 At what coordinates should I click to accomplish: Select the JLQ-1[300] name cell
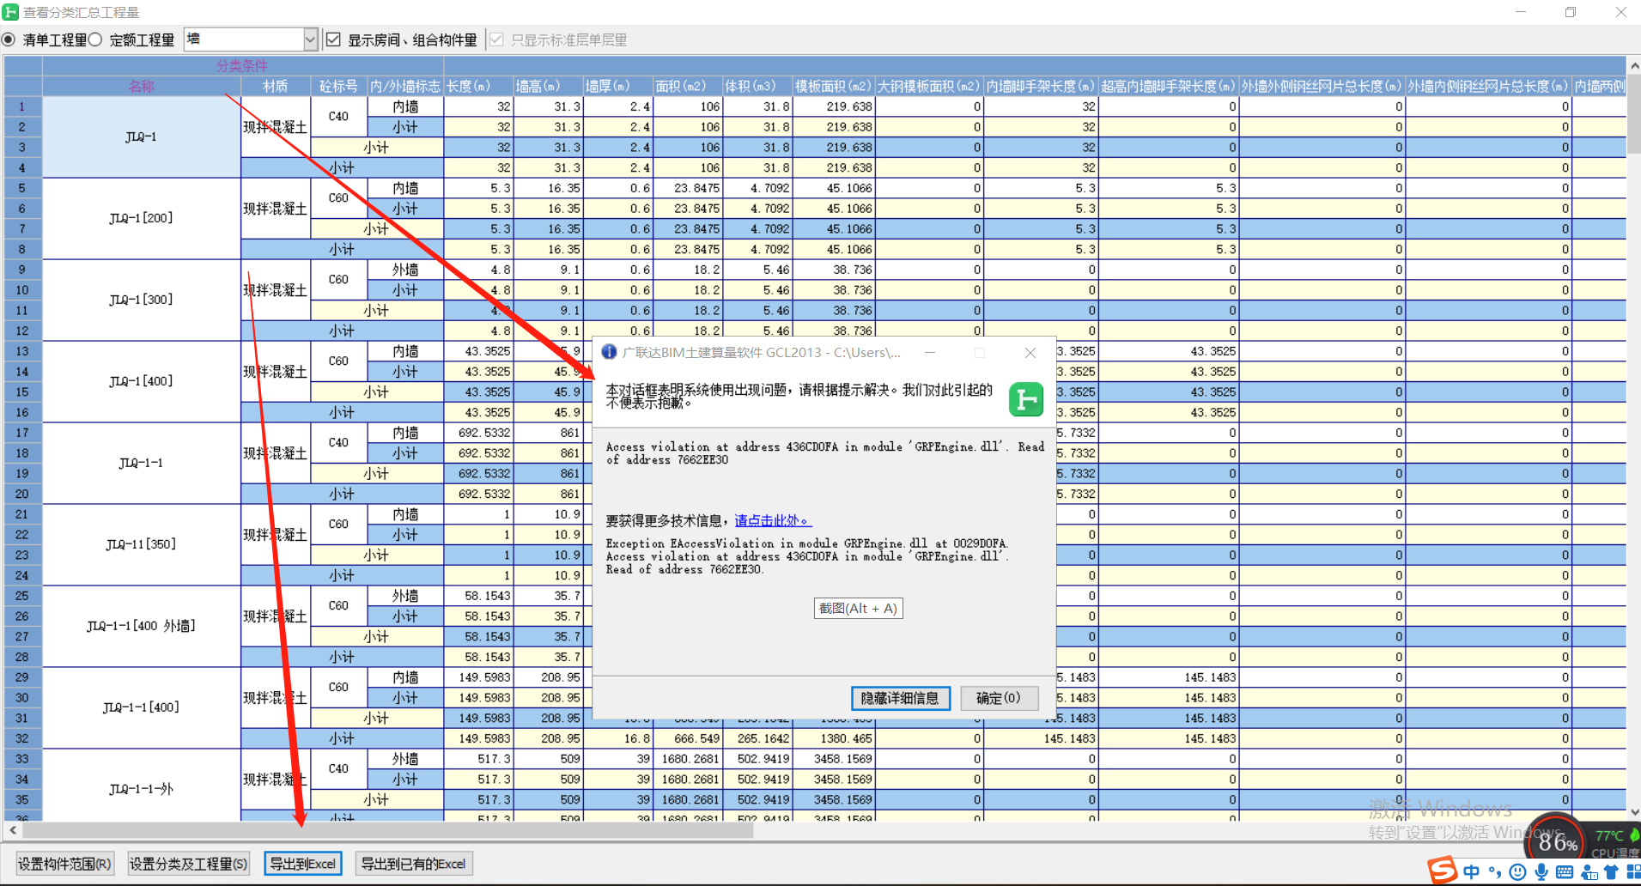[x=141, y=300]
